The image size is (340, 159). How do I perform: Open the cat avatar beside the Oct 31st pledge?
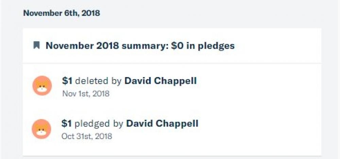point(42,129)
